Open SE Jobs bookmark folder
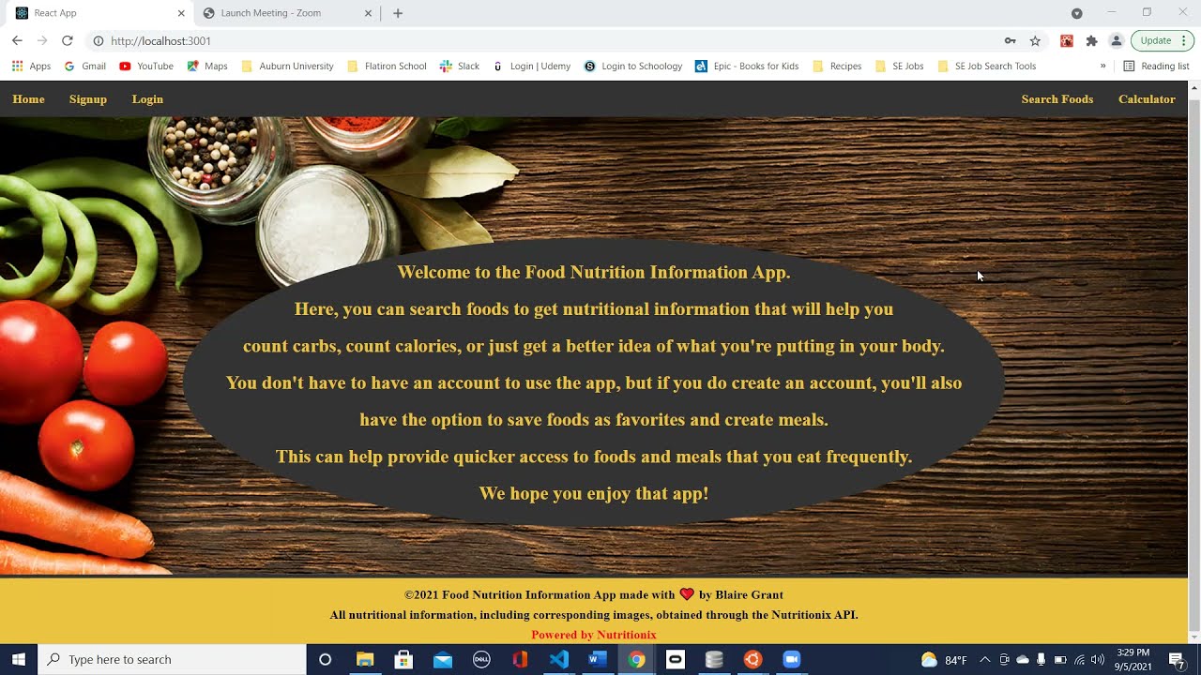Viewport: 1201px width, 675px height. pyautogui.click(x=899, y=66)
